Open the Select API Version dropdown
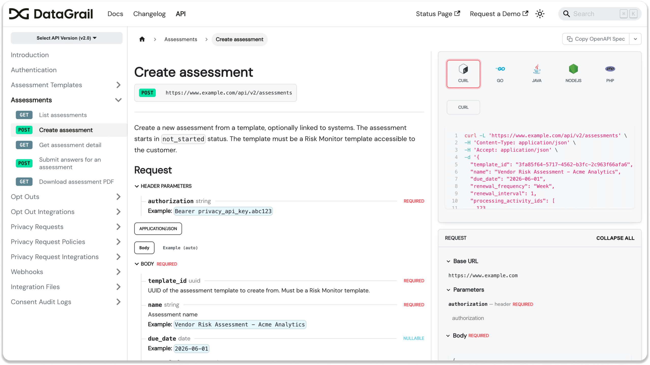The image size is (650, 365). click(67, 38)
